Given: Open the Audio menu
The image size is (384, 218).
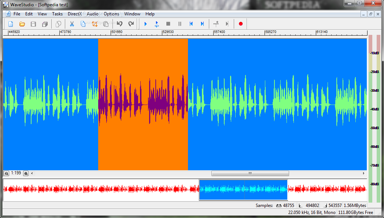Looking at the screenshot, I should [93, 14].
